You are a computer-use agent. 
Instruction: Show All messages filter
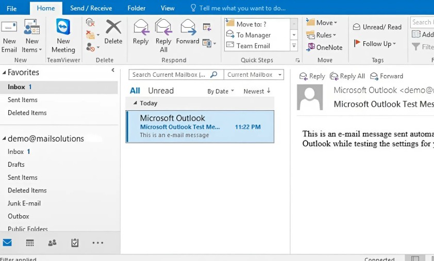[135, 91]
